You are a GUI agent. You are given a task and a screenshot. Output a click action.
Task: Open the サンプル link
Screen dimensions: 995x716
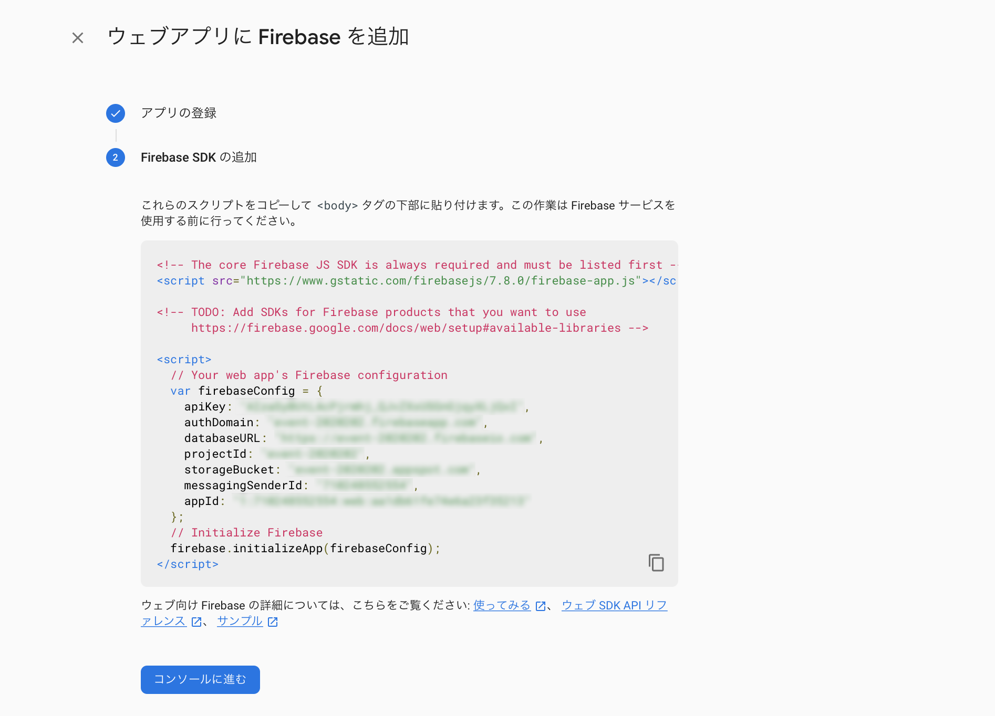240,621
